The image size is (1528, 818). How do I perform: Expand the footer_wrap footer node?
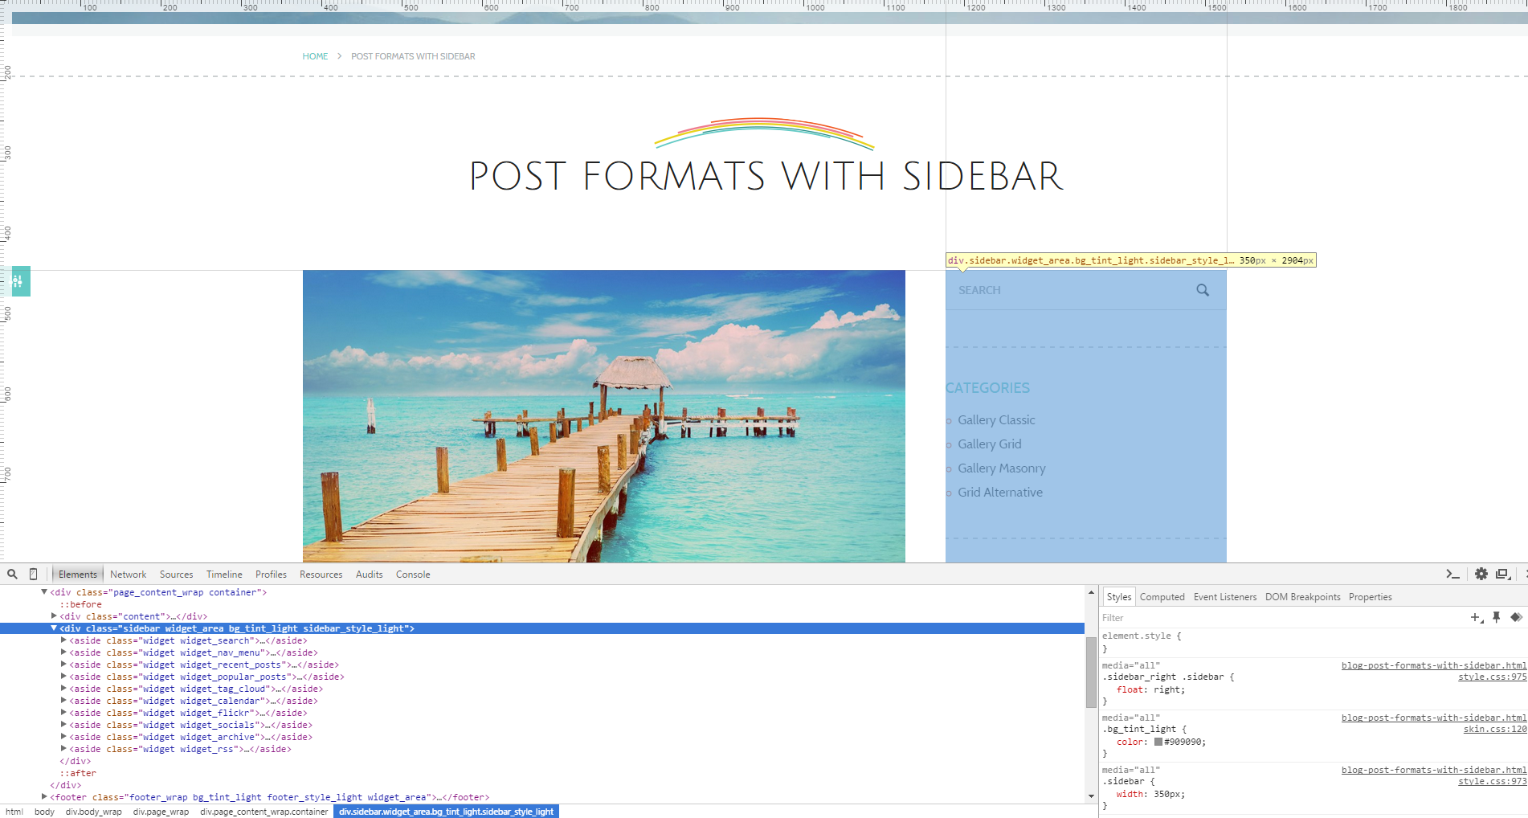[44, 797]
